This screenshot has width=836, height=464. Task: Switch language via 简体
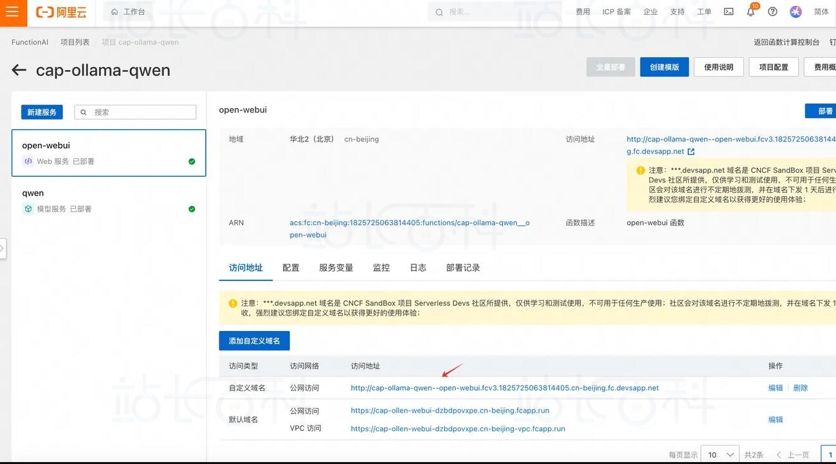point(821,12)
